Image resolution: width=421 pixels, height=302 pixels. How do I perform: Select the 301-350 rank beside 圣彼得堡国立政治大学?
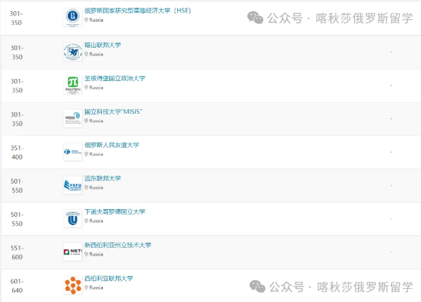click(x=17, y=86)
